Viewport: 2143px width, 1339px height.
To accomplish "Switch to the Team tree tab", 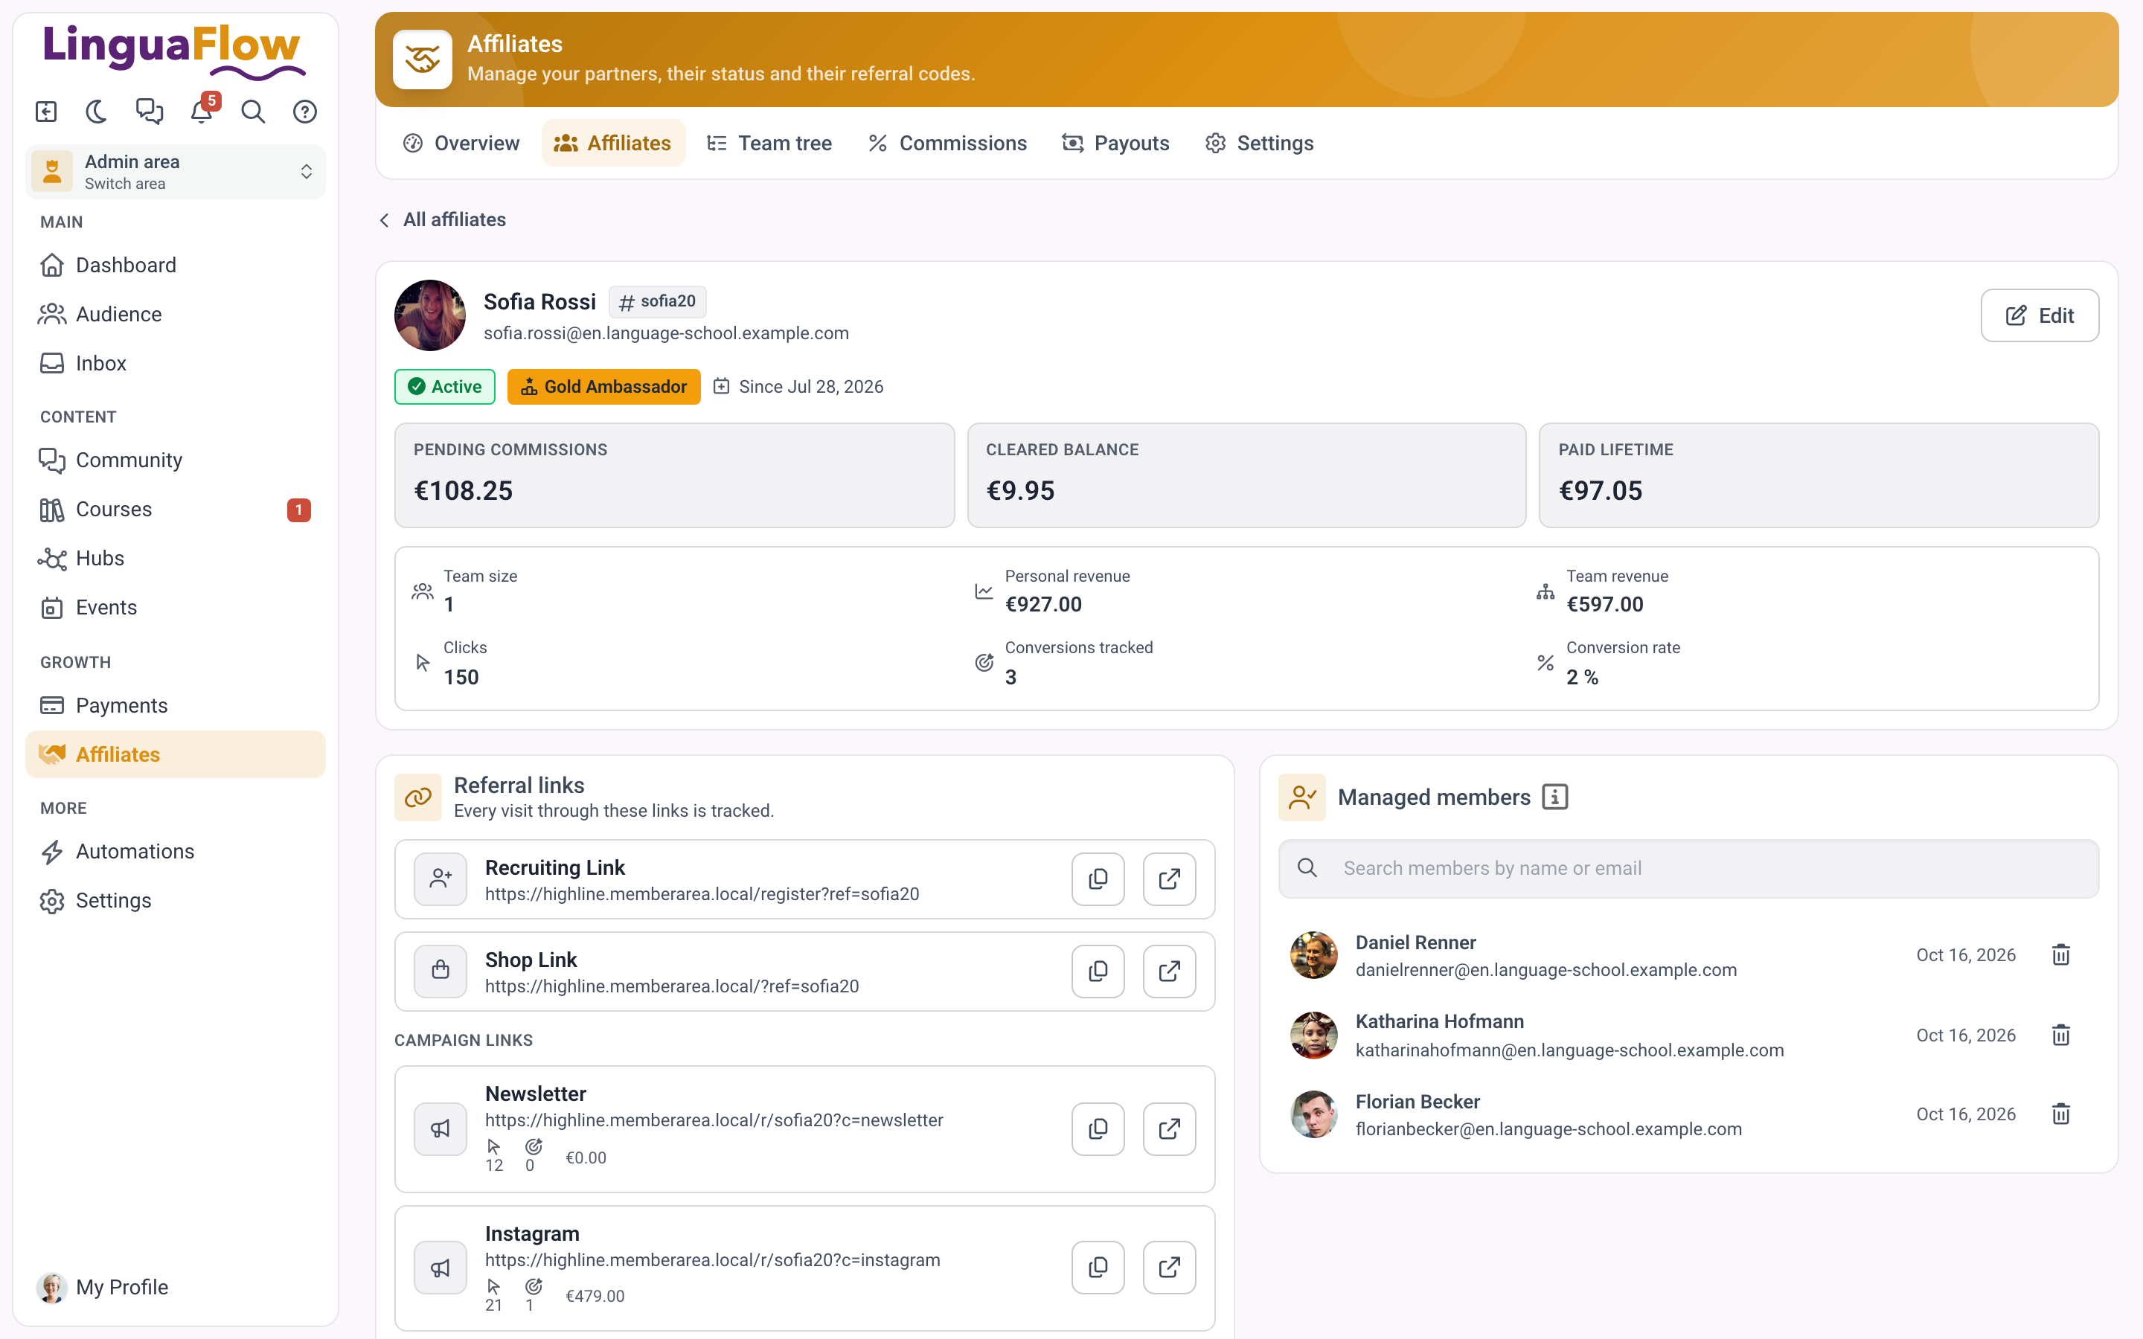I will [x=769, y=144].
